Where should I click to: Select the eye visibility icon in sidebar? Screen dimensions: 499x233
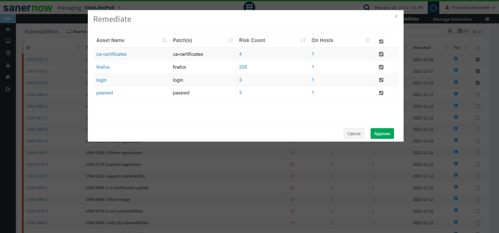[x=7, y=29]
